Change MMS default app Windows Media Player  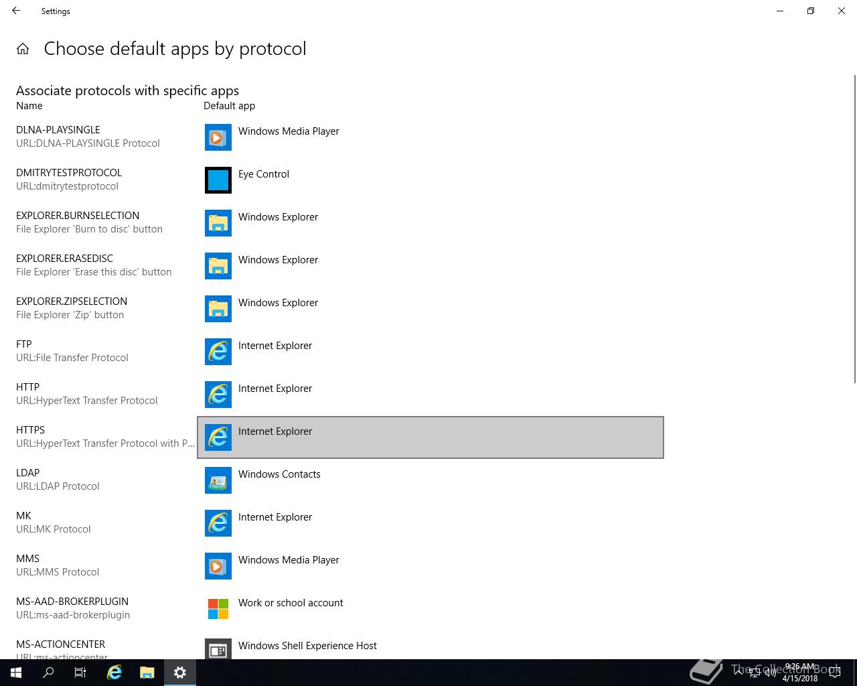431,566
